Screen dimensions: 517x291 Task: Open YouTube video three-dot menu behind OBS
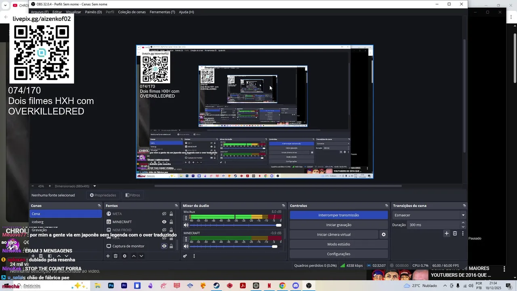[504, 269]
